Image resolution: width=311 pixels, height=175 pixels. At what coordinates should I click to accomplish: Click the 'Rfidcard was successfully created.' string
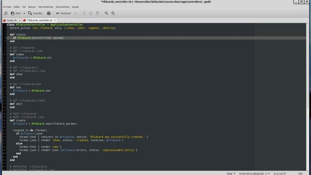point(117,137)
